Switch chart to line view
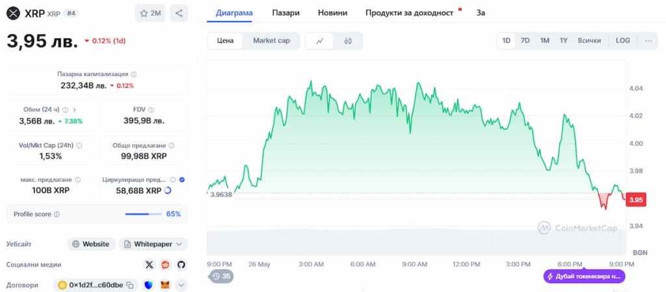The height and width of the screenshot is (292, 666). click(320, 41)
